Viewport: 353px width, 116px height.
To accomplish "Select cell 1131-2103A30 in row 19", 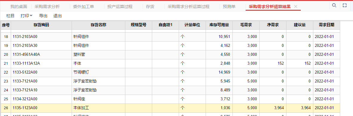I will coord(41,45).
